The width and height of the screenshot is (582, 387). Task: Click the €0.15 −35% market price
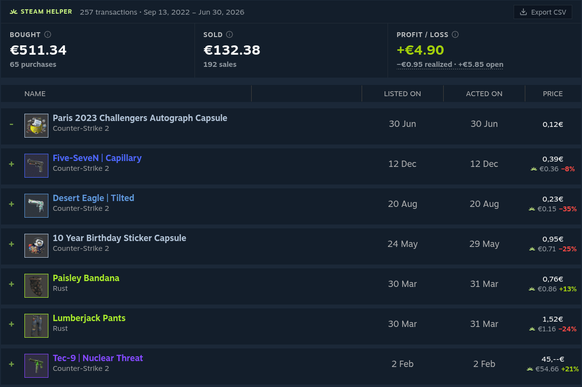[x=553, y=209]
